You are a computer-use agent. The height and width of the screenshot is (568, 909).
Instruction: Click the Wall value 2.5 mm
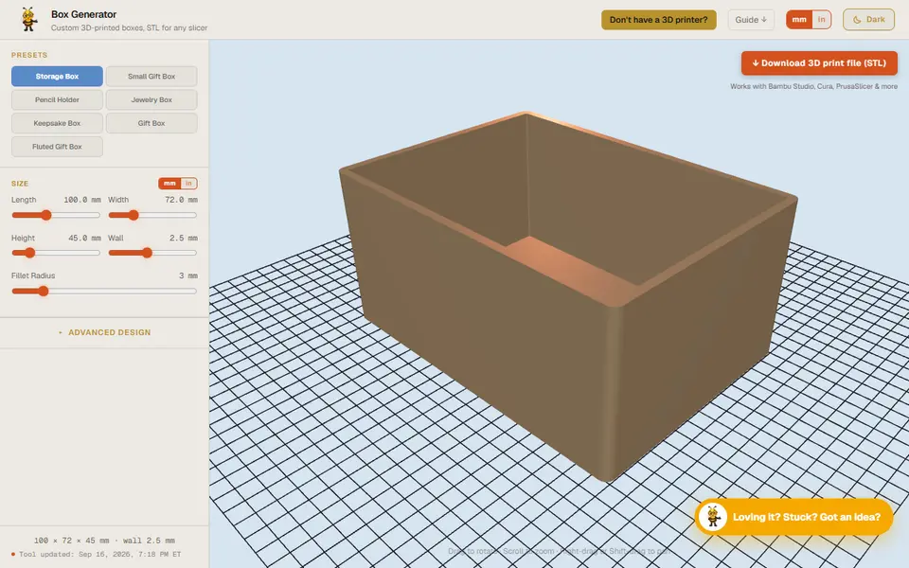click(183, 238)
